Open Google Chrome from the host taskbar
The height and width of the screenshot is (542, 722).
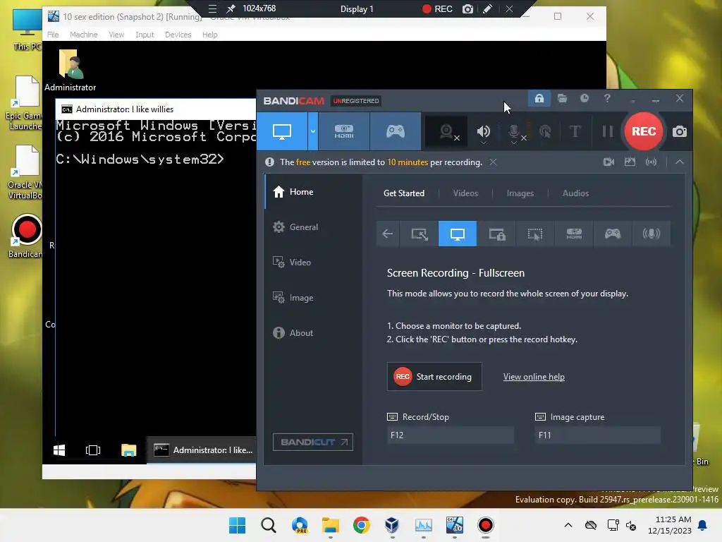(x=362, y=525)
